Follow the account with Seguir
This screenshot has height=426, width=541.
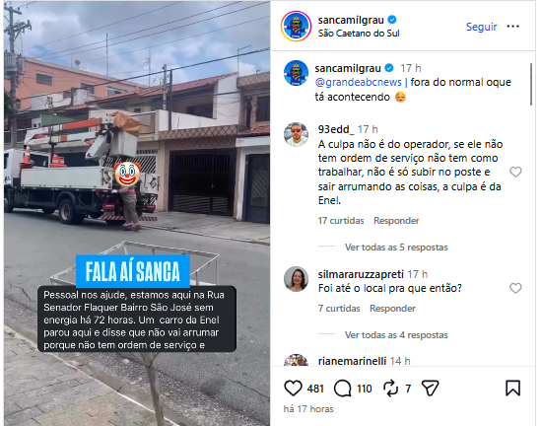coord(482,27)
